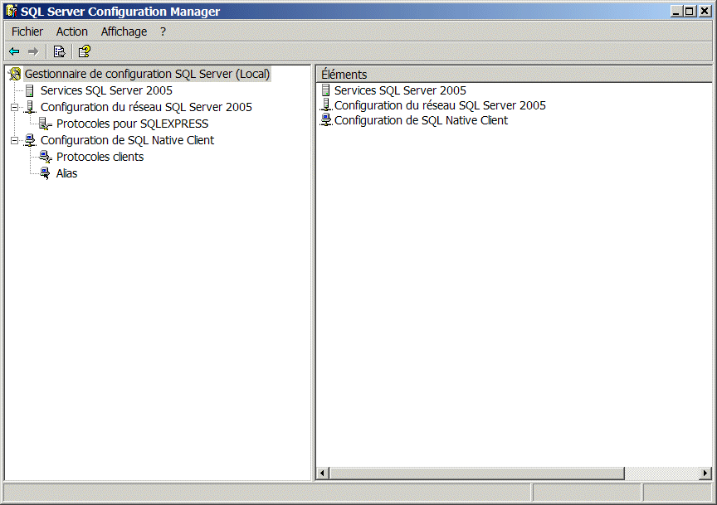This screenshot has width=717, height=505.
Task: Click the Services SQL Server 2005 tree icon
Action: (x=30, y=90)
